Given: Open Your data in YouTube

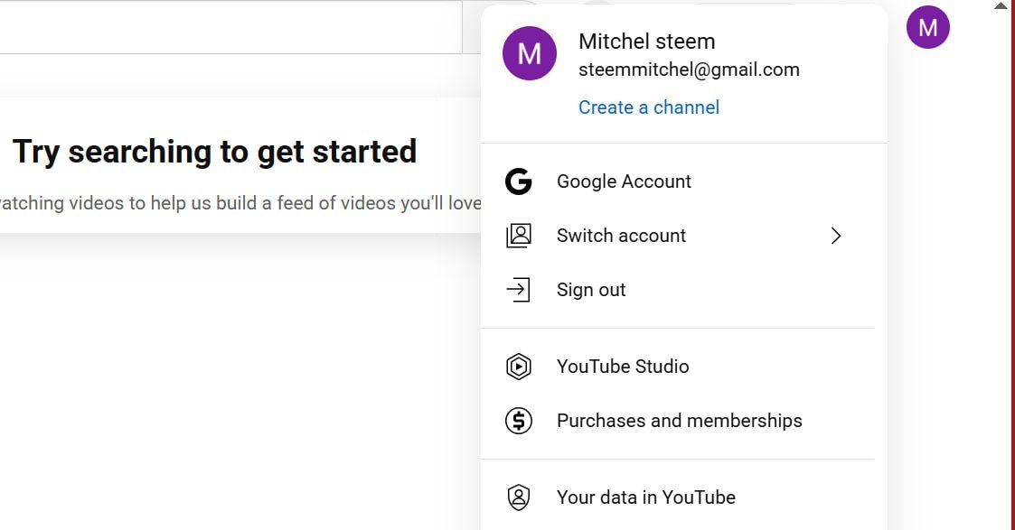Looking at the screenshot, I should pos(645,497).
